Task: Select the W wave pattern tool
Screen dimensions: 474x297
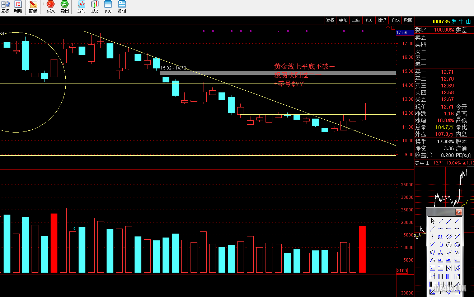Action: (432, 253)
